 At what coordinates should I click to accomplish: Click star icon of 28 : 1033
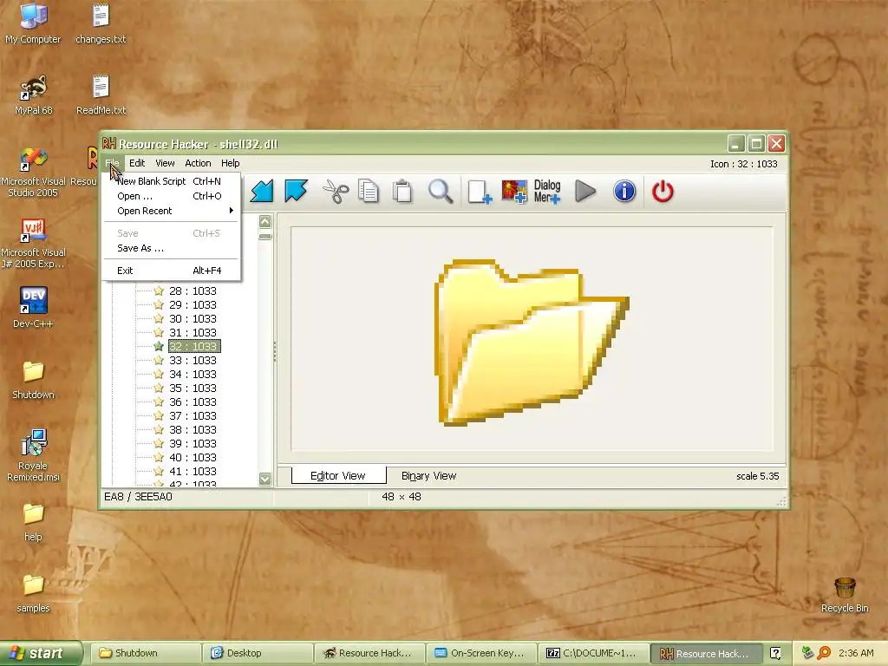tap(159, 291)
